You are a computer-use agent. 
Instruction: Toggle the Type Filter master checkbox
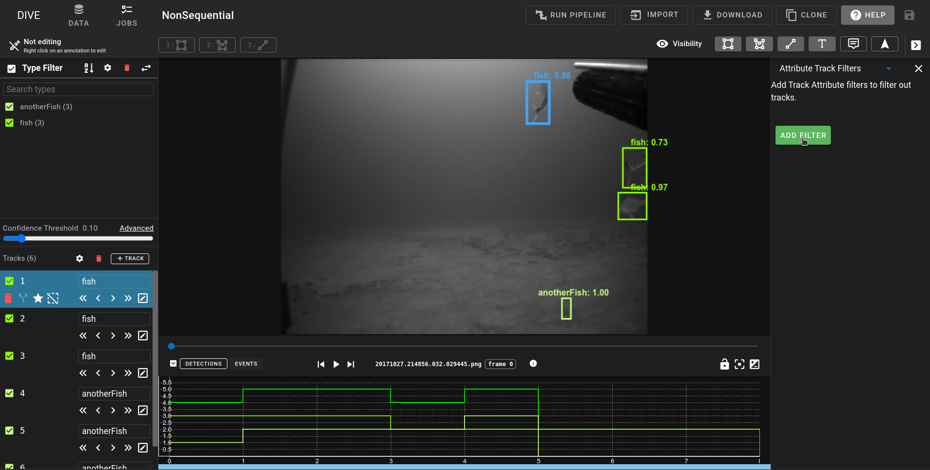click(12, 68)
